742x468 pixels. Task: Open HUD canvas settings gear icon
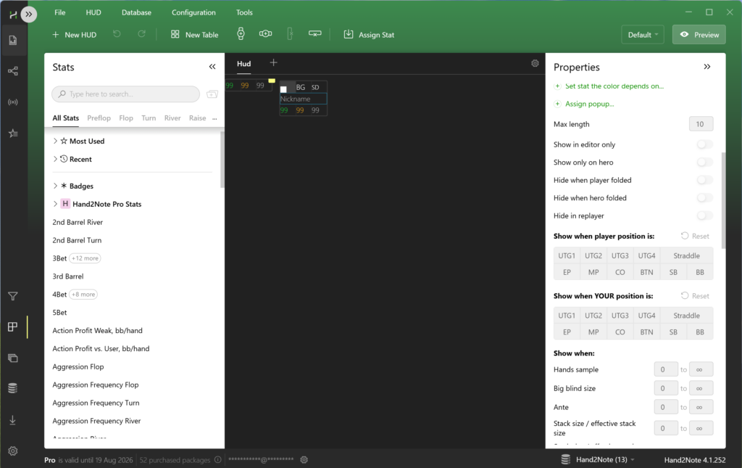click(535, 63)
